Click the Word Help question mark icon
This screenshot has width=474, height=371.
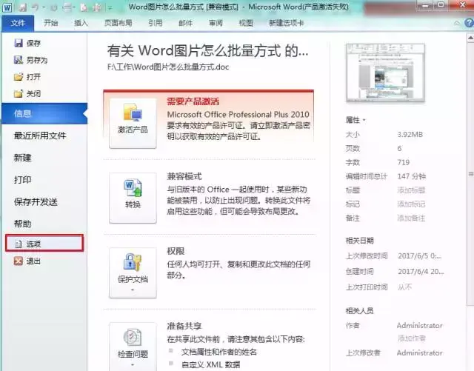[x=469, y=23]
